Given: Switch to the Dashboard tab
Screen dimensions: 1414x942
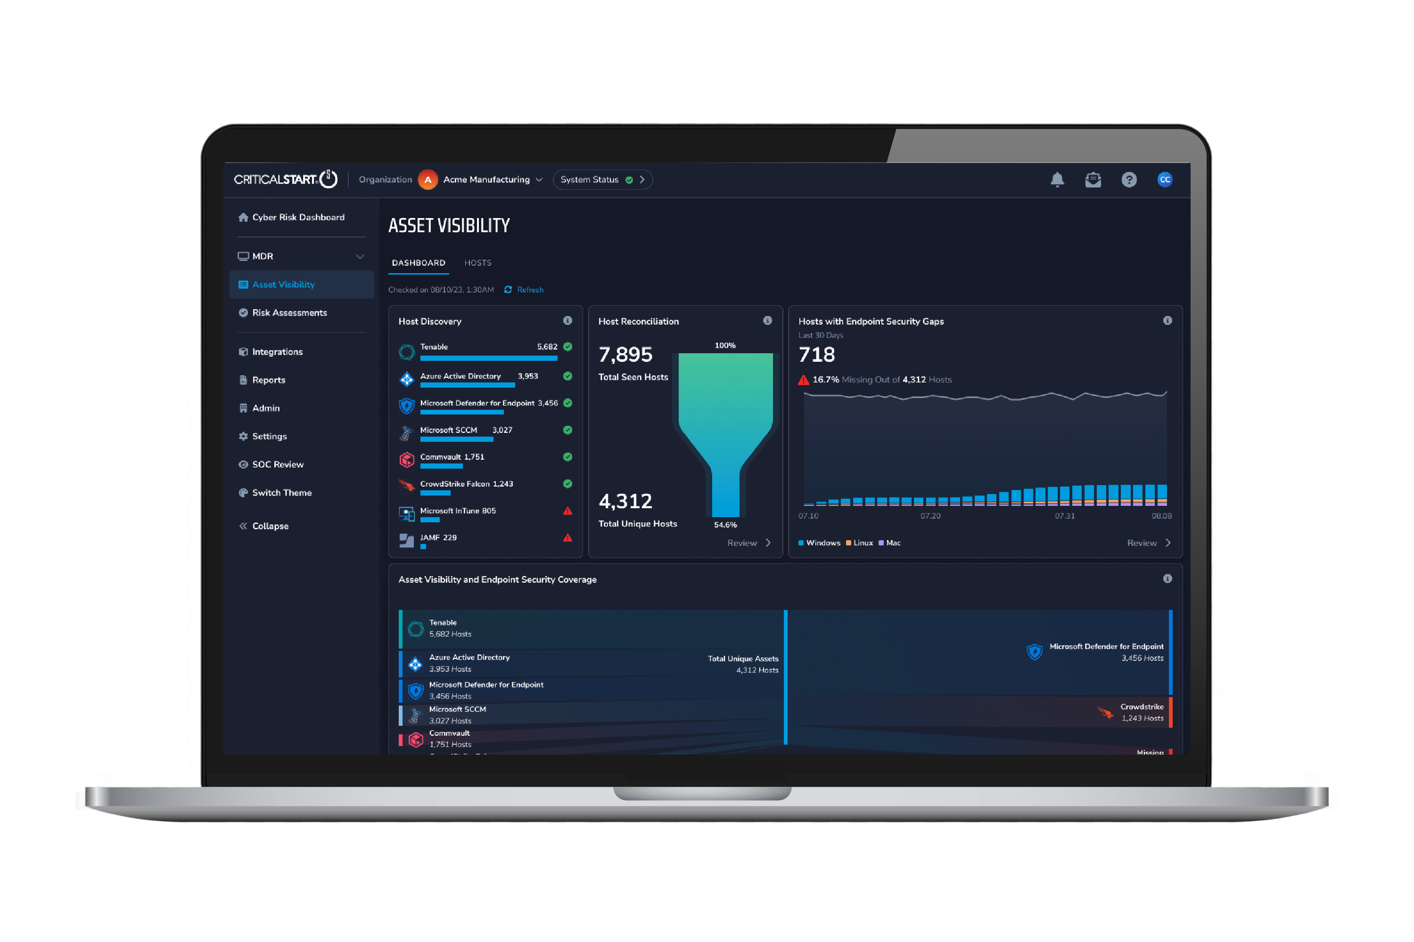Looking at the screenshot, I should click(x=419, y=263).
